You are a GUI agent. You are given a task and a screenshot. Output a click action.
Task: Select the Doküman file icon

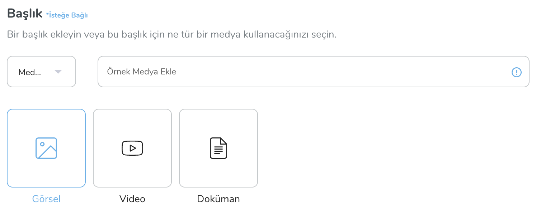click(218, 148)
